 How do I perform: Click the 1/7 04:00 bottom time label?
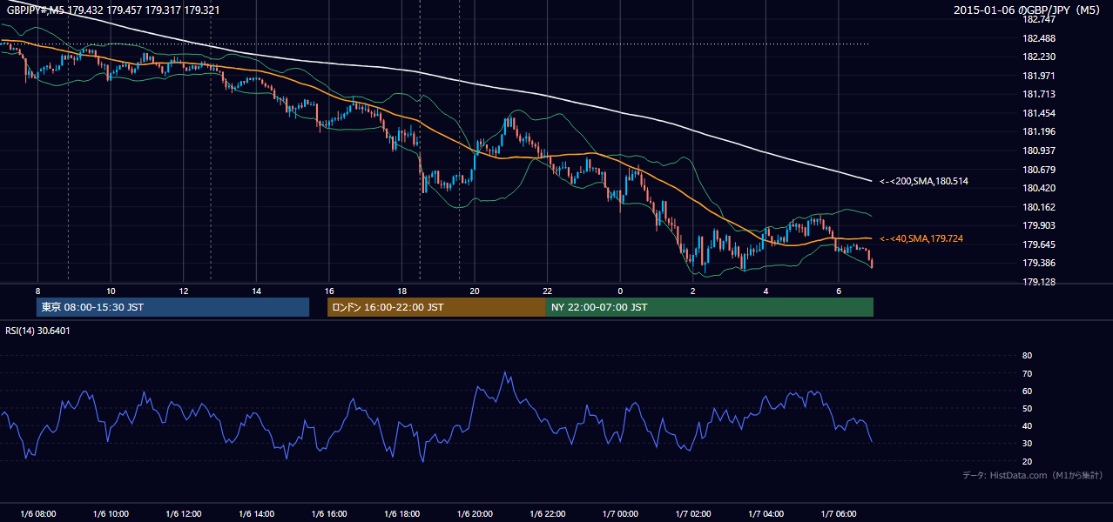coord(766,514)
